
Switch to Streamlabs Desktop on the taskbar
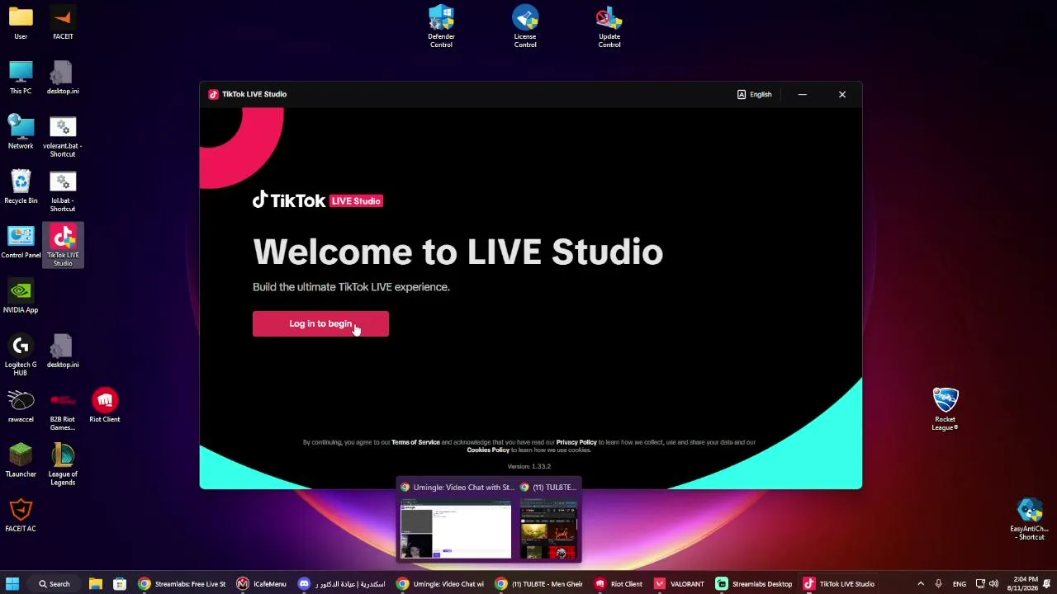[x=754, y=584]
